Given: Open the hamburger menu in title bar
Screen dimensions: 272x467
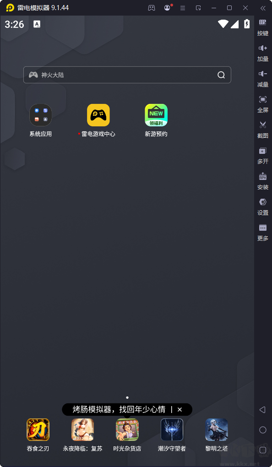Looking at the screenshot, I should click(183, 8).
